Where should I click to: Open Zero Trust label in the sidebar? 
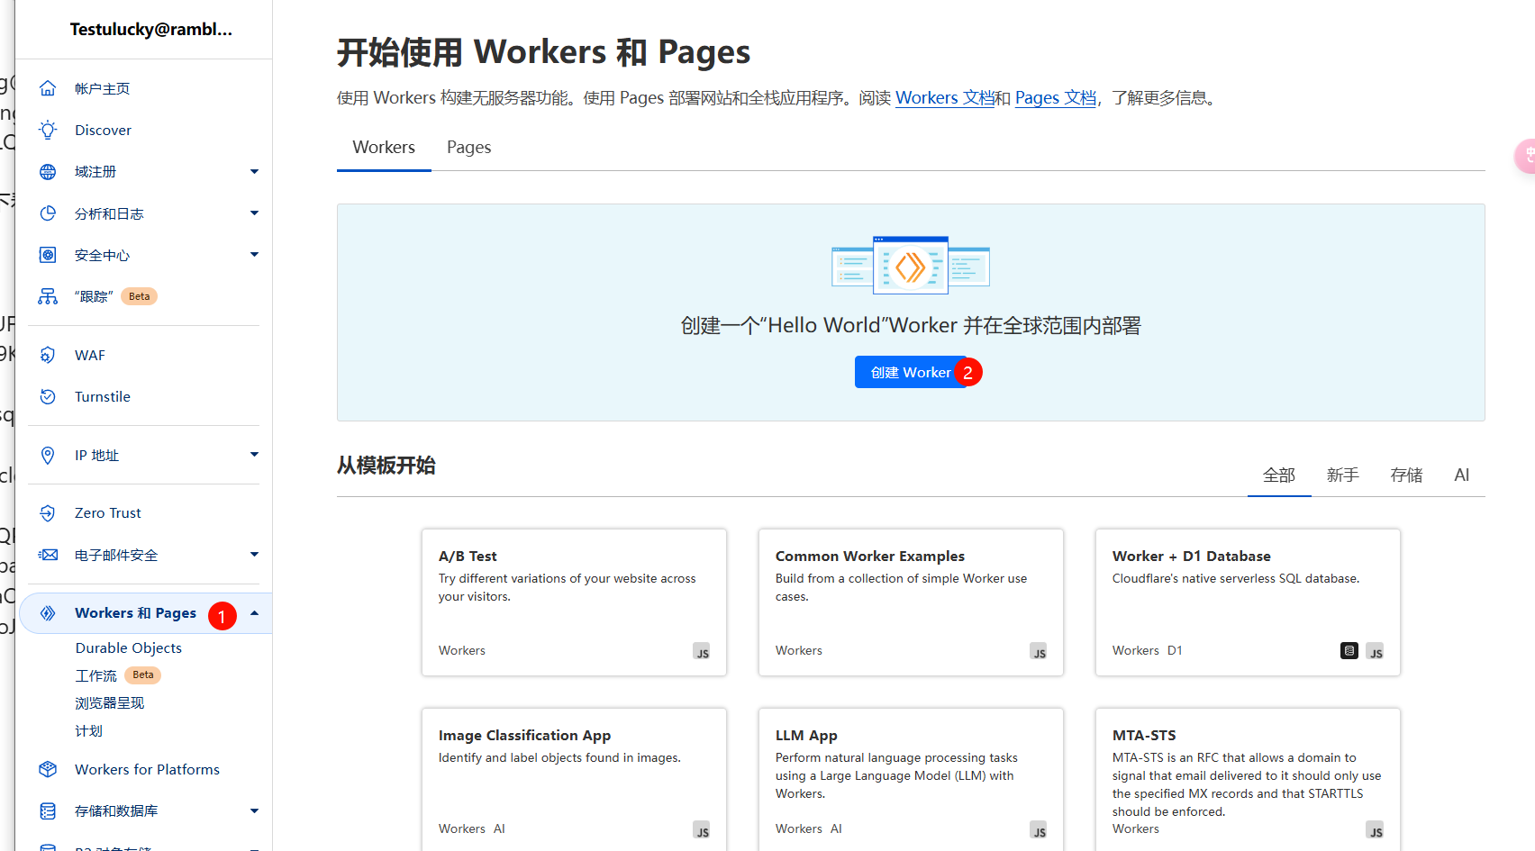tap(108, 513)
